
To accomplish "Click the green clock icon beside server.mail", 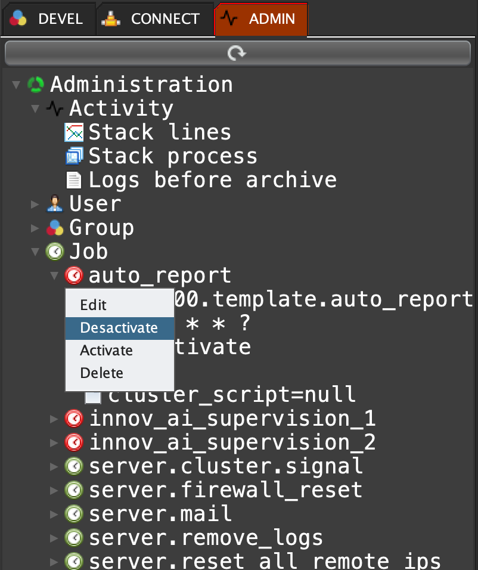I will 74,513.
